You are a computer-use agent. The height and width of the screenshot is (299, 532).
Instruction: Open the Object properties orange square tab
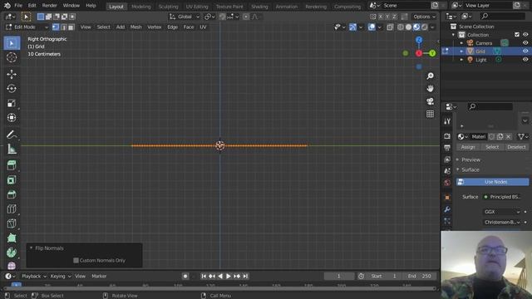pyautogui.click(x=447, y=198)
